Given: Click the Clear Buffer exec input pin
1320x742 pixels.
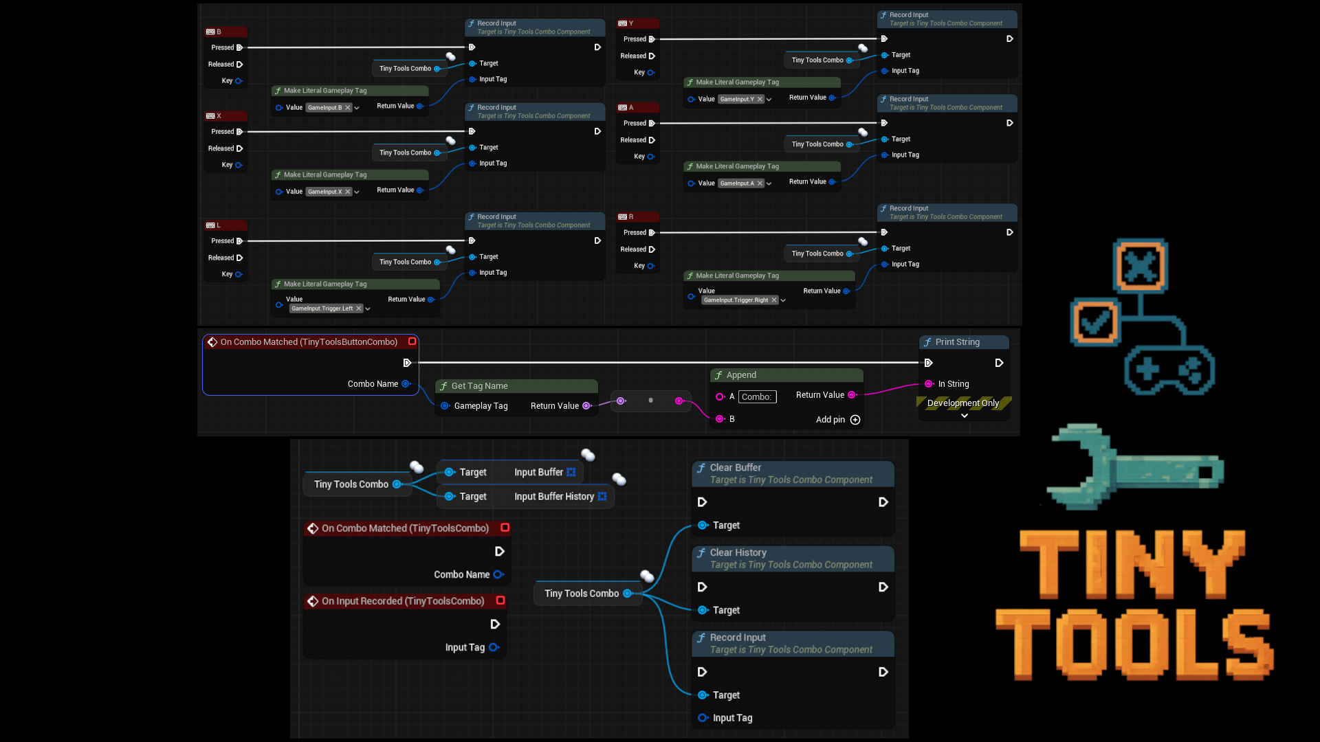Looking at the screenshot, I should 702,502.
